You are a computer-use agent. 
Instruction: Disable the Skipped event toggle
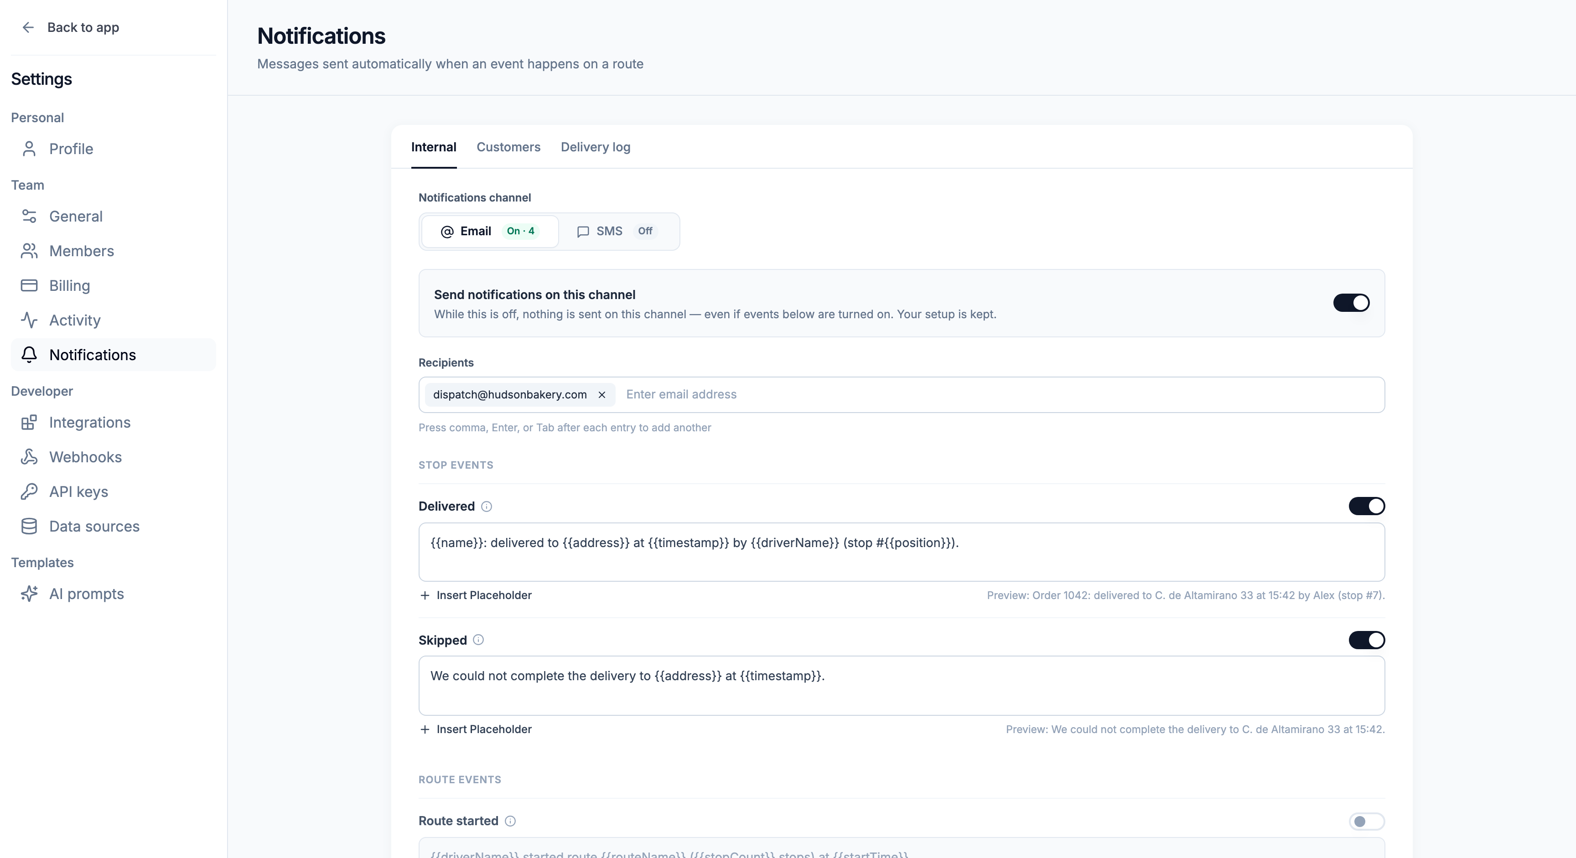(1366, 640)
